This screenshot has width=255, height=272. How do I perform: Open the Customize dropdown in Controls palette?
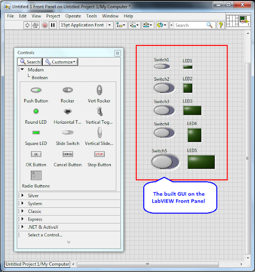60,62
